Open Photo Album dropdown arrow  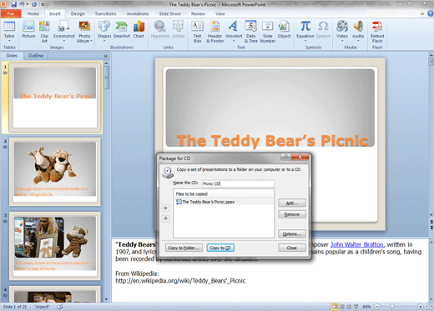tap(91, 41)
